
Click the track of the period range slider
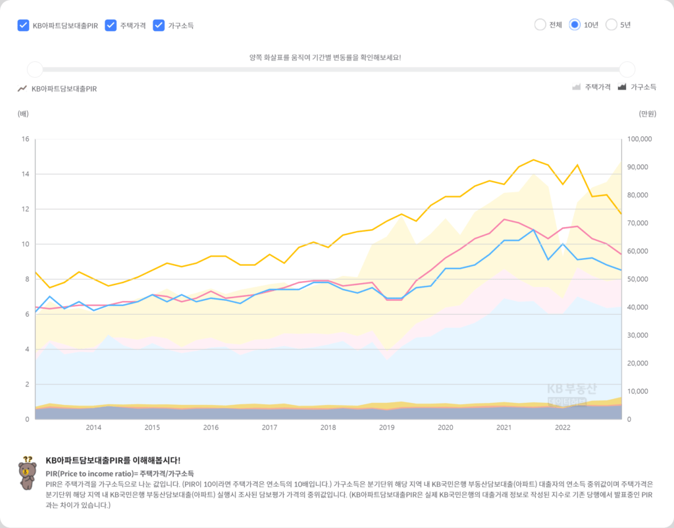(331, 69)
